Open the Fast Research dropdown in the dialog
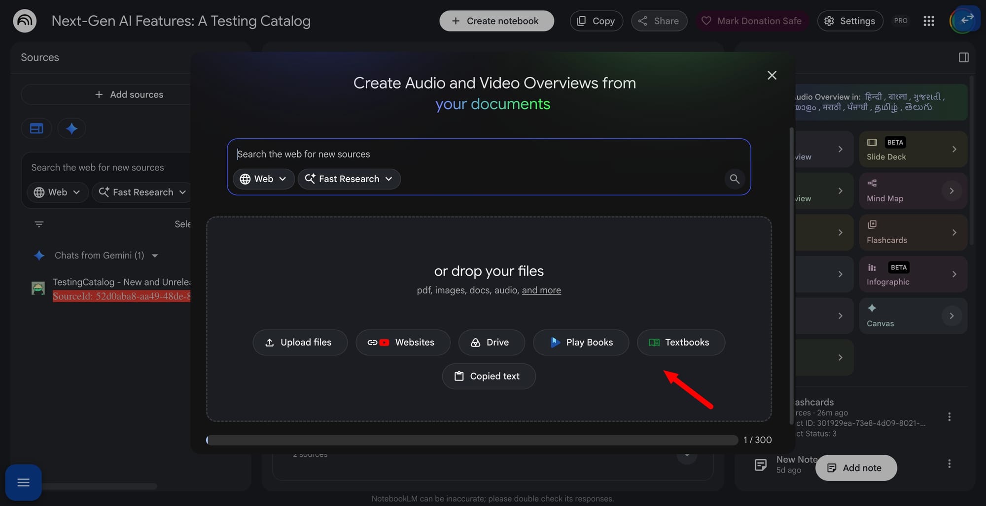This screenshot has width=986, height=506. pyautogui.click(x=349, y=179)
